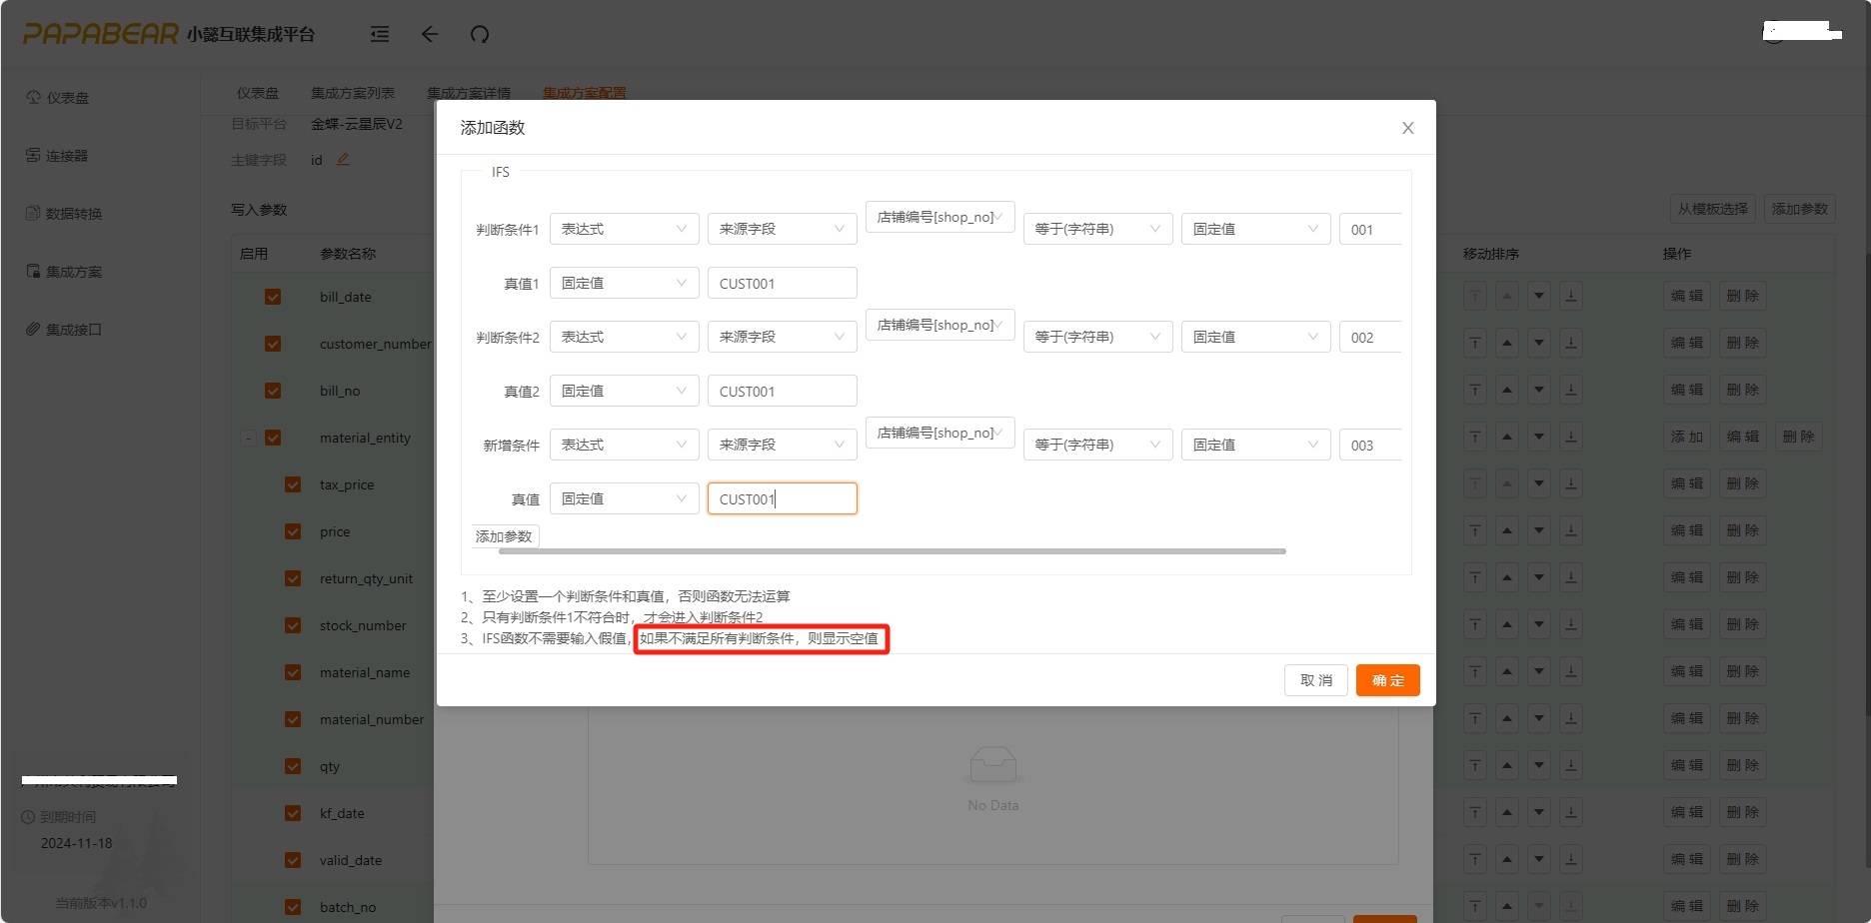The image size is (1871, 923).
Task: Click the pencil edit icon beside id
Action: pyautogui.click(x=343, y=160)
